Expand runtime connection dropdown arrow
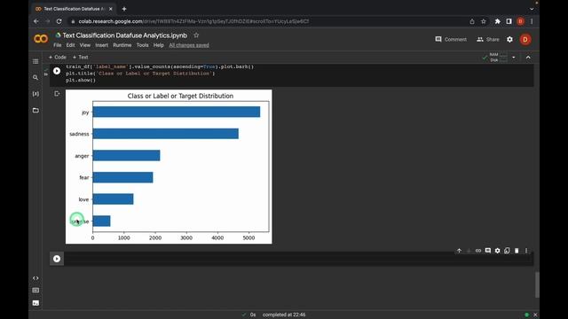568x319 pixels. click(513, 57)
